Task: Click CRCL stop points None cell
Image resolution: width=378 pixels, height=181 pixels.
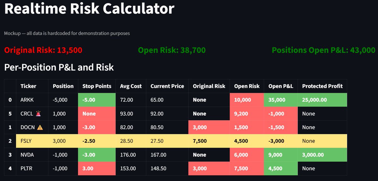Action: click(x=97, y=114)
